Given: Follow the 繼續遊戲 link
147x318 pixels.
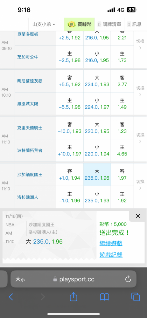Looking at the screenshot, I should pyautogui.click(x=111, y=243).
